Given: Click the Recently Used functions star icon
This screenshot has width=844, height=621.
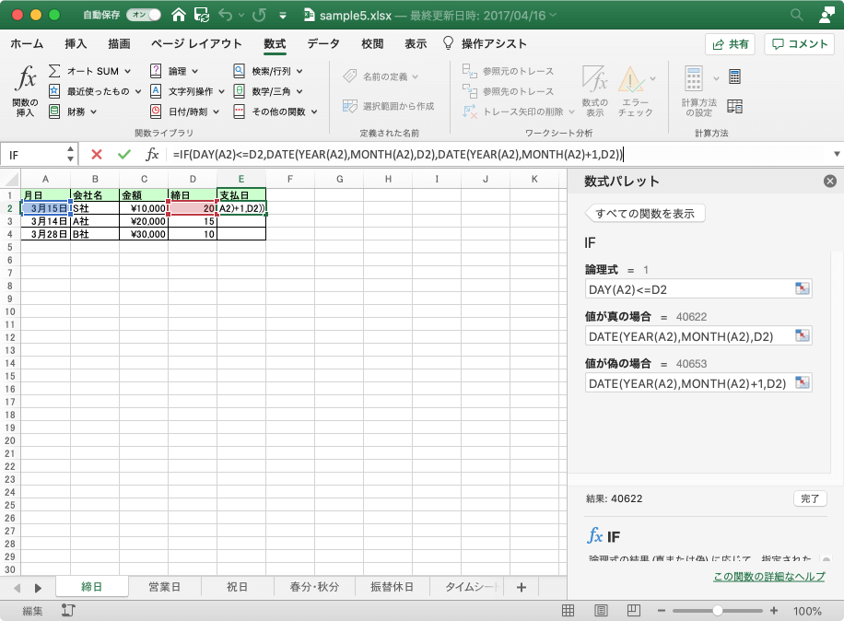Looking at the screenshot, I should 54,91.
